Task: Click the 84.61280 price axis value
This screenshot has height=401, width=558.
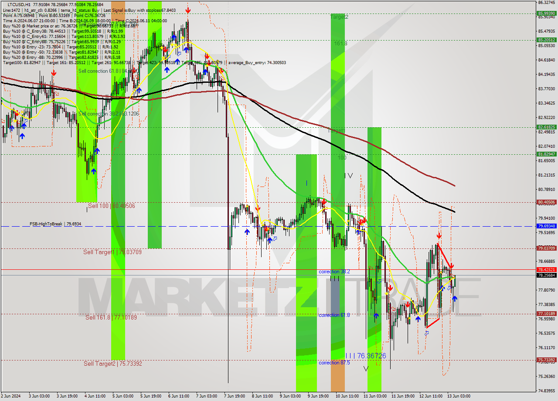Action: coord(546,60)
